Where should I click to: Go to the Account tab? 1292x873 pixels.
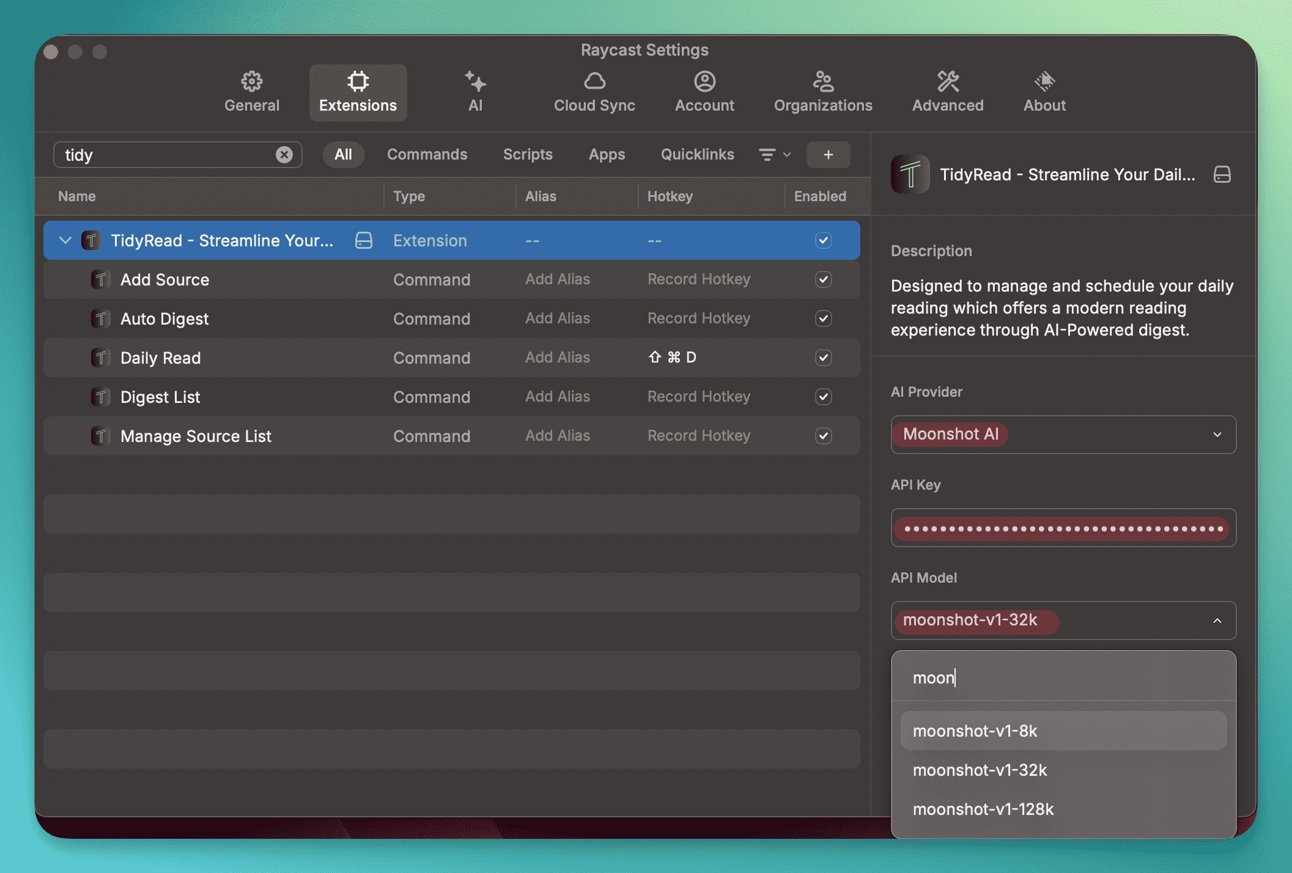tap(704, 92)
